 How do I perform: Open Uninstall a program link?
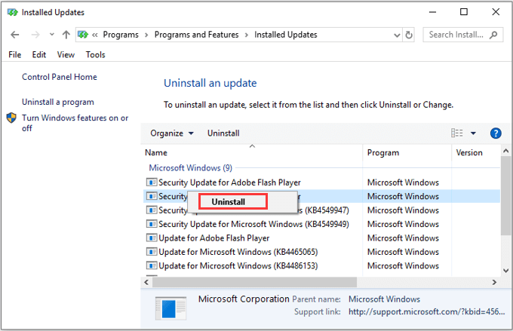58,102
